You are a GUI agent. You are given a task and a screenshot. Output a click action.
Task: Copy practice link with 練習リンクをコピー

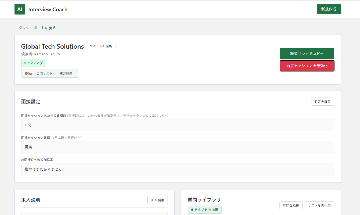point(307,53)
